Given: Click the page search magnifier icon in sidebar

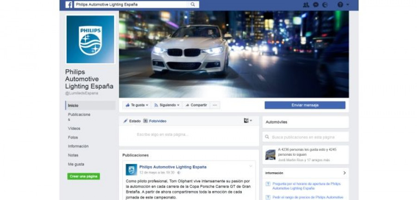Looking at the screenshot, I should 267,137.
